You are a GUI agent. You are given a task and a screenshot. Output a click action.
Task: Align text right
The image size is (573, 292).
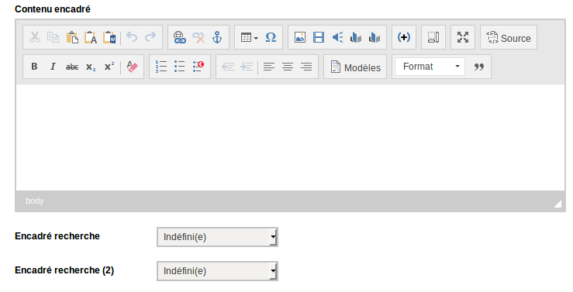coord(306,67)
